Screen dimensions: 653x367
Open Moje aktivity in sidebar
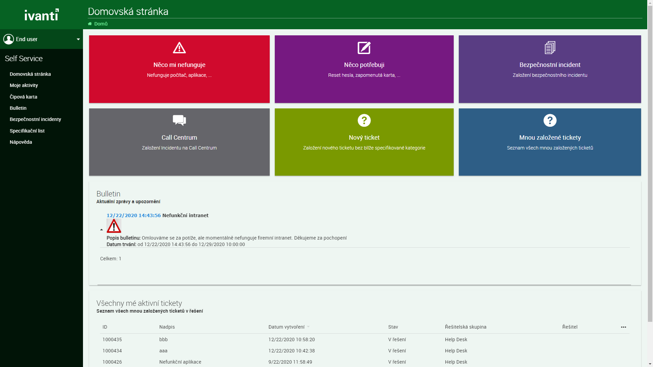pos(24,85)
